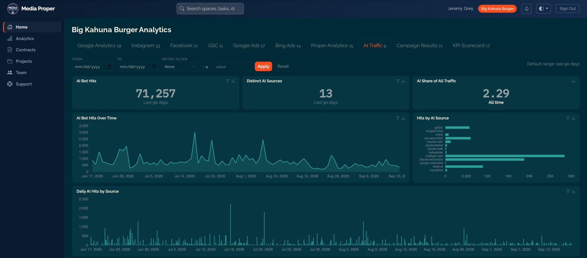Download AI Bot Hits Over Time chart
This screenshot has width=587, height=258.
pos(403,118)
